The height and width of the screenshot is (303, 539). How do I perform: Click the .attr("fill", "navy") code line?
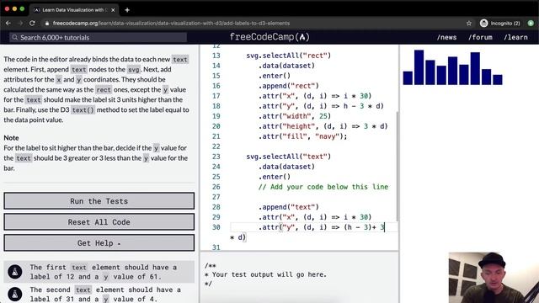(302, 136)
